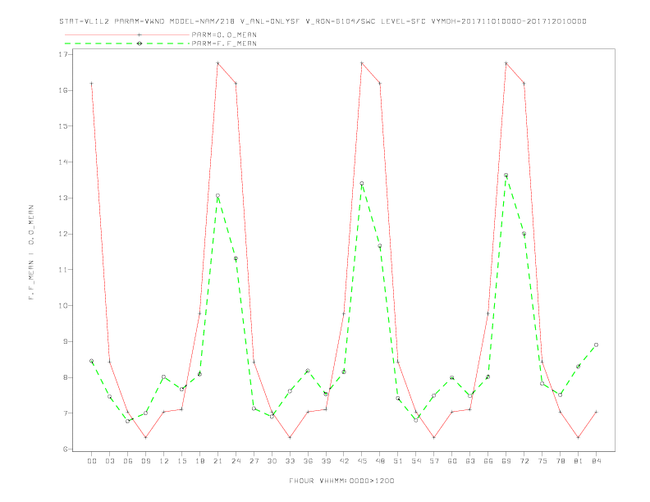Image resolution: width=650 pixels, height=502 pixels.
Task: Click the PARM=F.F_MEAN legend label
Action: tap(224, 43)
